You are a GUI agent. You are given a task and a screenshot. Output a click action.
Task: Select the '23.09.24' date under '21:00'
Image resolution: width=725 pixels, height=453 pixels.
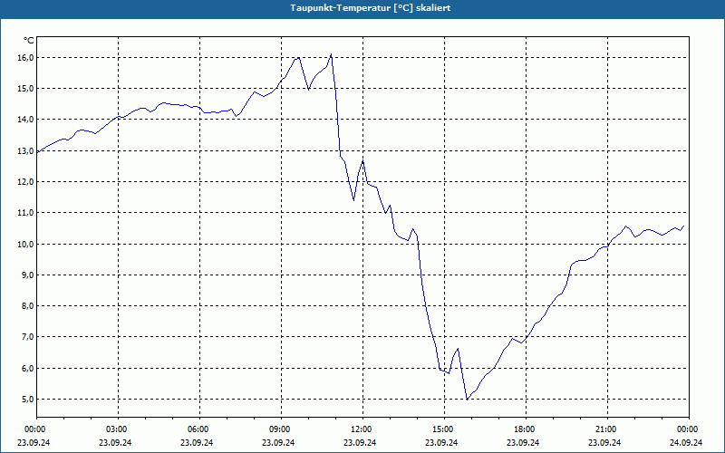coord(604,442)
